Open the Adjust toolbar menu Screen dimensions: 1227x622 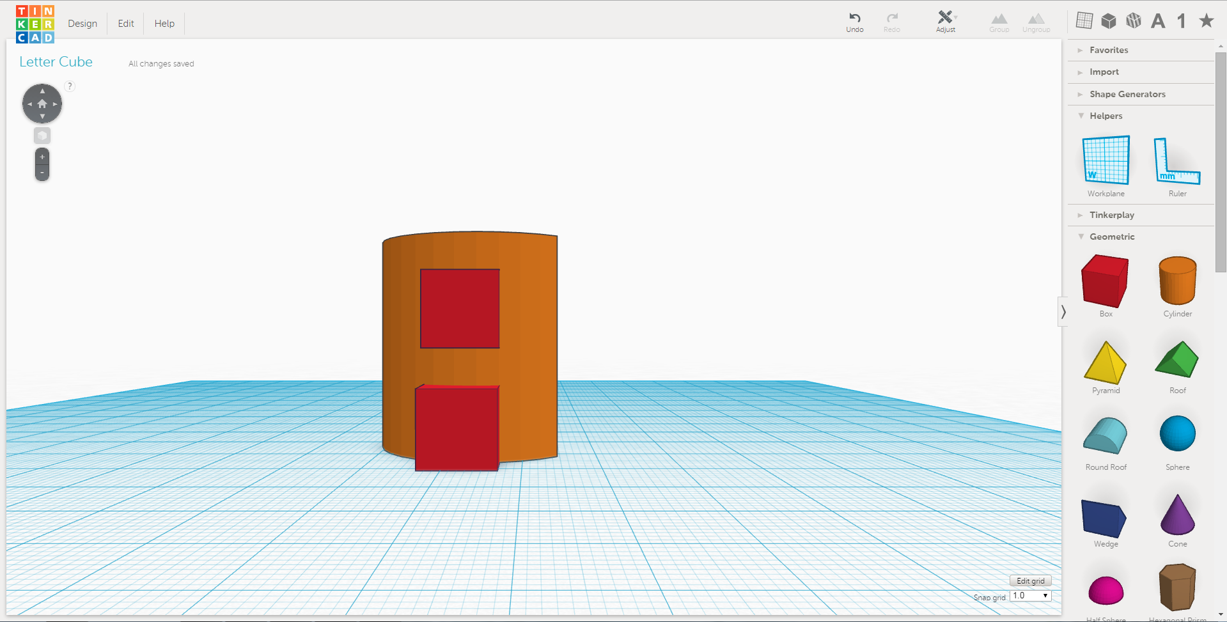point(945,20)
